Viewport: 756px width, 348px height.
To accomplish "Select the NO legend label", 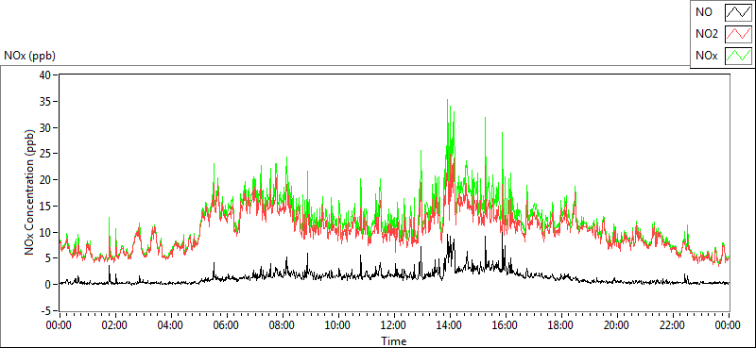I will tap(704, 12).
